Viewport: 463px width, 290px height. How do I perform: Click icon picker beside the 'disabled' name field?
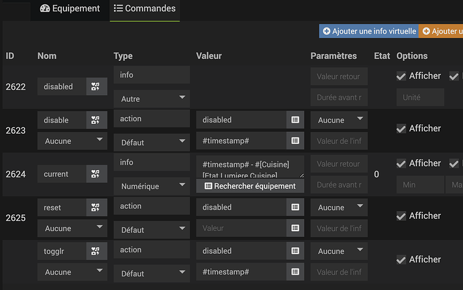[97, 86]
